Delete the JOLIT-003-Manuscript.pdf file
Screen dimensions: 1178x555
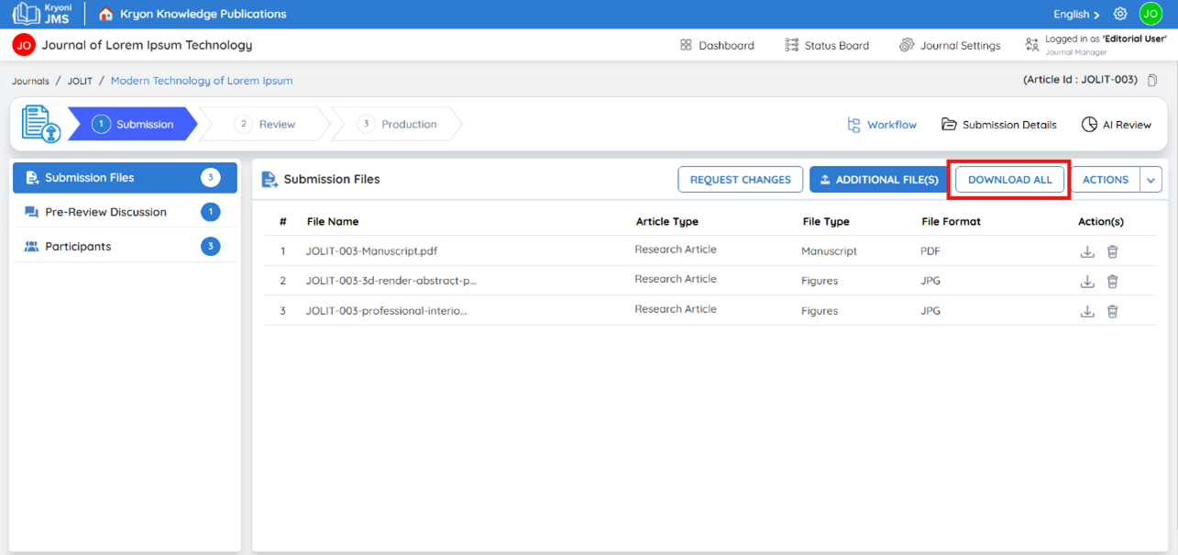(x=1112, y=251)
